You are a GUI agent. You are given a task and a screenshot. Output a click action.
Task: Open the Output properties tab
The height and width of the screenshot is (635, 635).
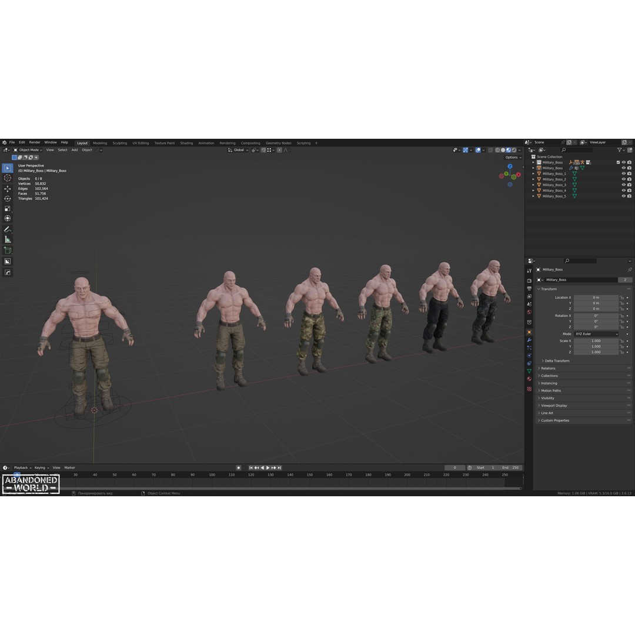[529, 289]
